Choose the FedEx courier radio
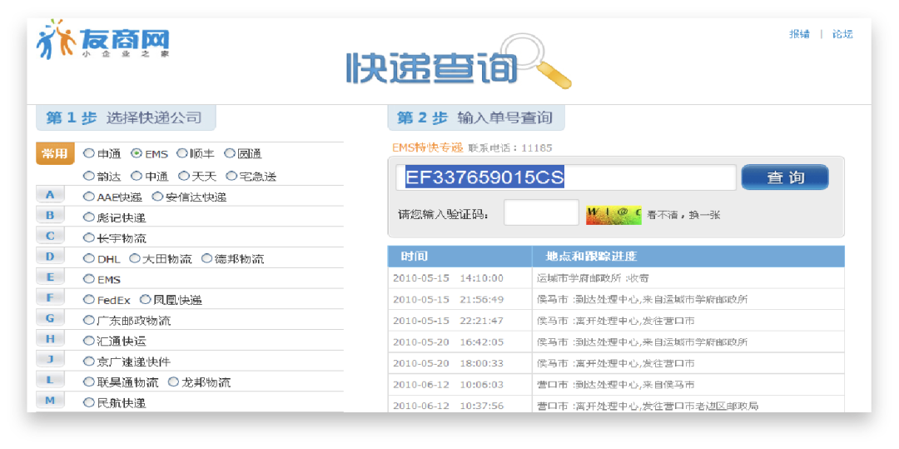The width and height of the screenshot is (899, 449). (88, 299)
